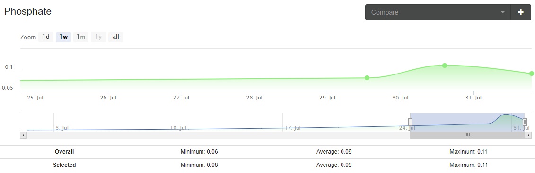The width and height of the screenshot is (535, 173).
Task: Click the 27. Jul axis label
Action: 181,98
